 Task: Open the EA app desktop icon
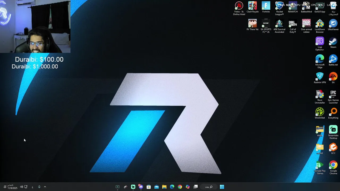[x=333, y=78]
